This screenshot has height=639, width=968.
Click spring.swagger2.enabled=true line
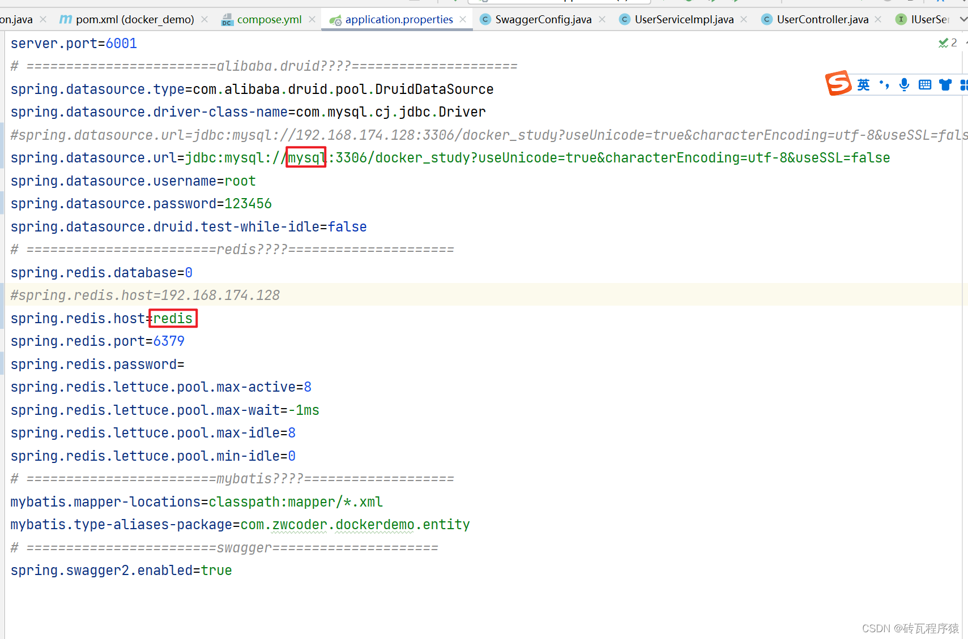(x=121, y=571)
